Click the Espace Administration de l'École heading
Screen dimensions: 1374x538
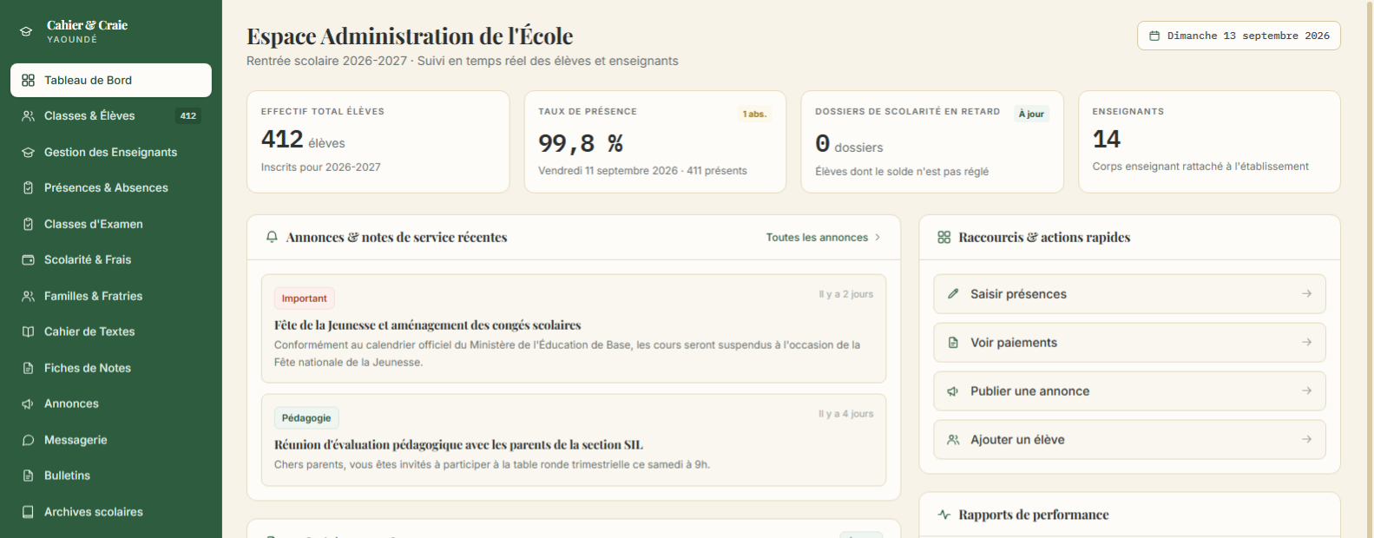pos(410,36)
